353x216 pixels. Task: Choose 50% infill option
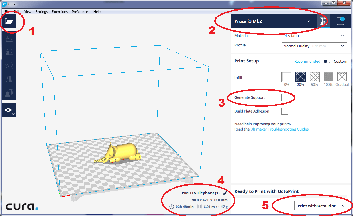(x=314, y=77)
